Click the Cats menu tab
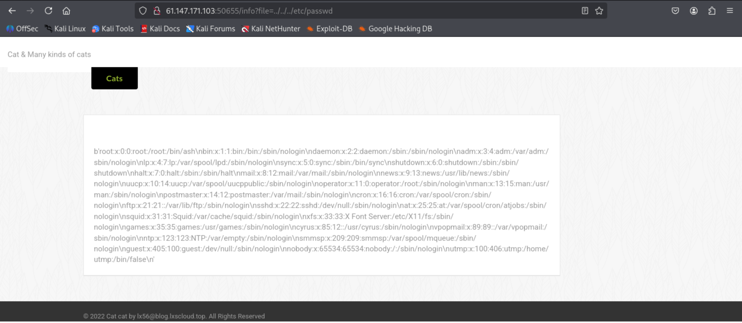 coord(114,78)
